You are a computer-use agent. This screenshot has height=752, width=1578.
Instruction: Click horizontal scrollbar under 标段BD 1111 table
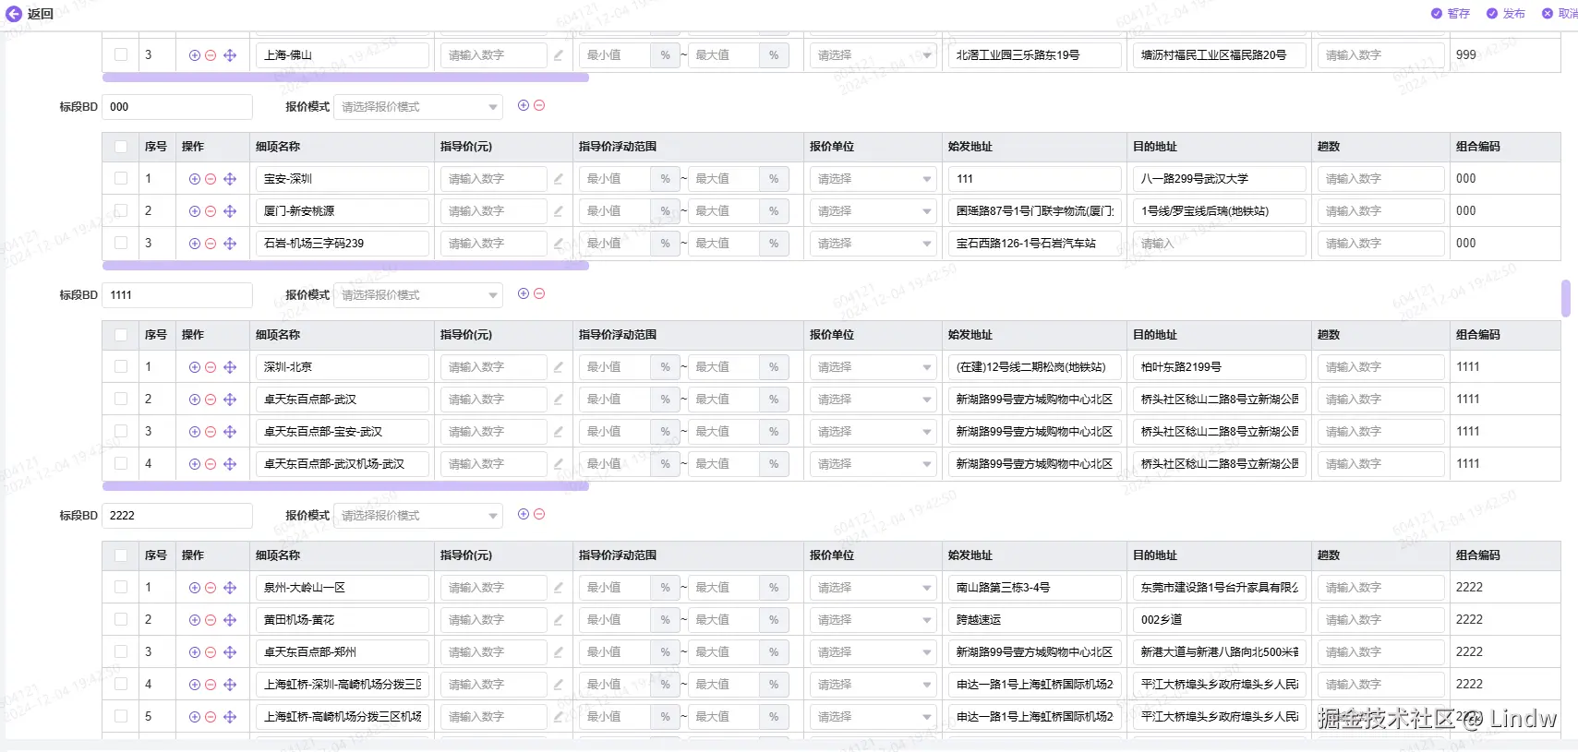coord(345,486)
